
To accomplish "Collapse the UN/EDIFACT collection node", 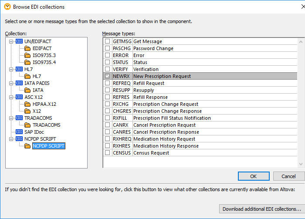I will (11, 41).
